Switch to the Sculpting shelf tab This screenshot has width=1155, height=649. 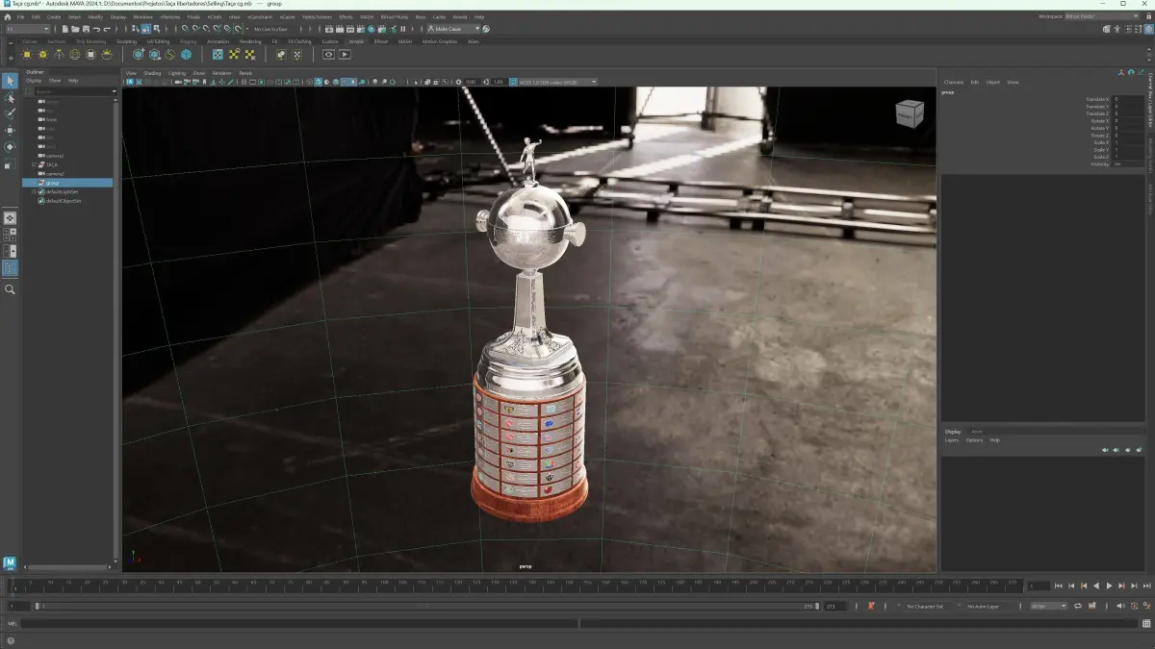pos(127,41)
